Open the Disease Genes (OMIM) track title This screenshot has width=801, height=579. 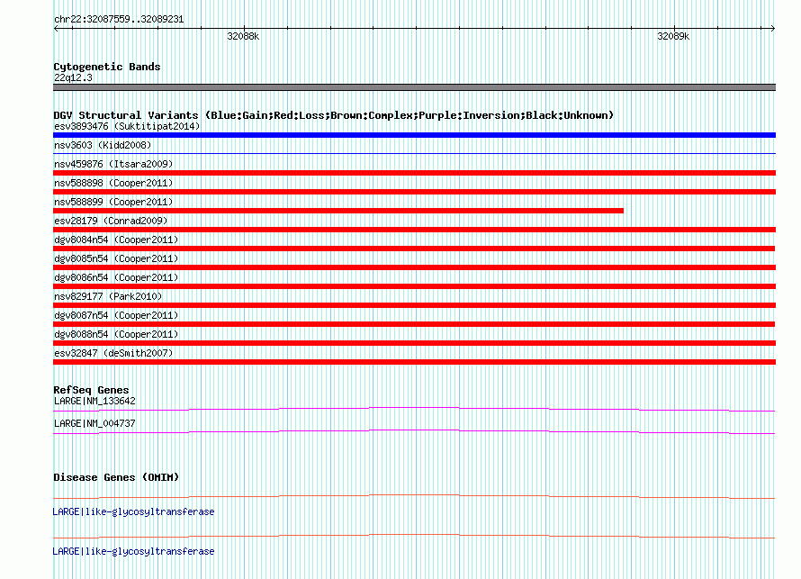click(116, 477)
